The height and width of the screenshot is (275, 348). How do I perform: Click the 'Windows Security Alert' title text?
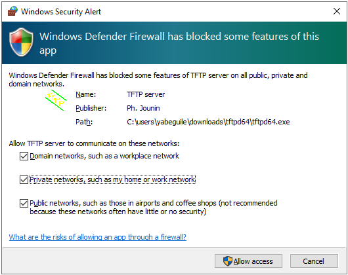[61, 12]
